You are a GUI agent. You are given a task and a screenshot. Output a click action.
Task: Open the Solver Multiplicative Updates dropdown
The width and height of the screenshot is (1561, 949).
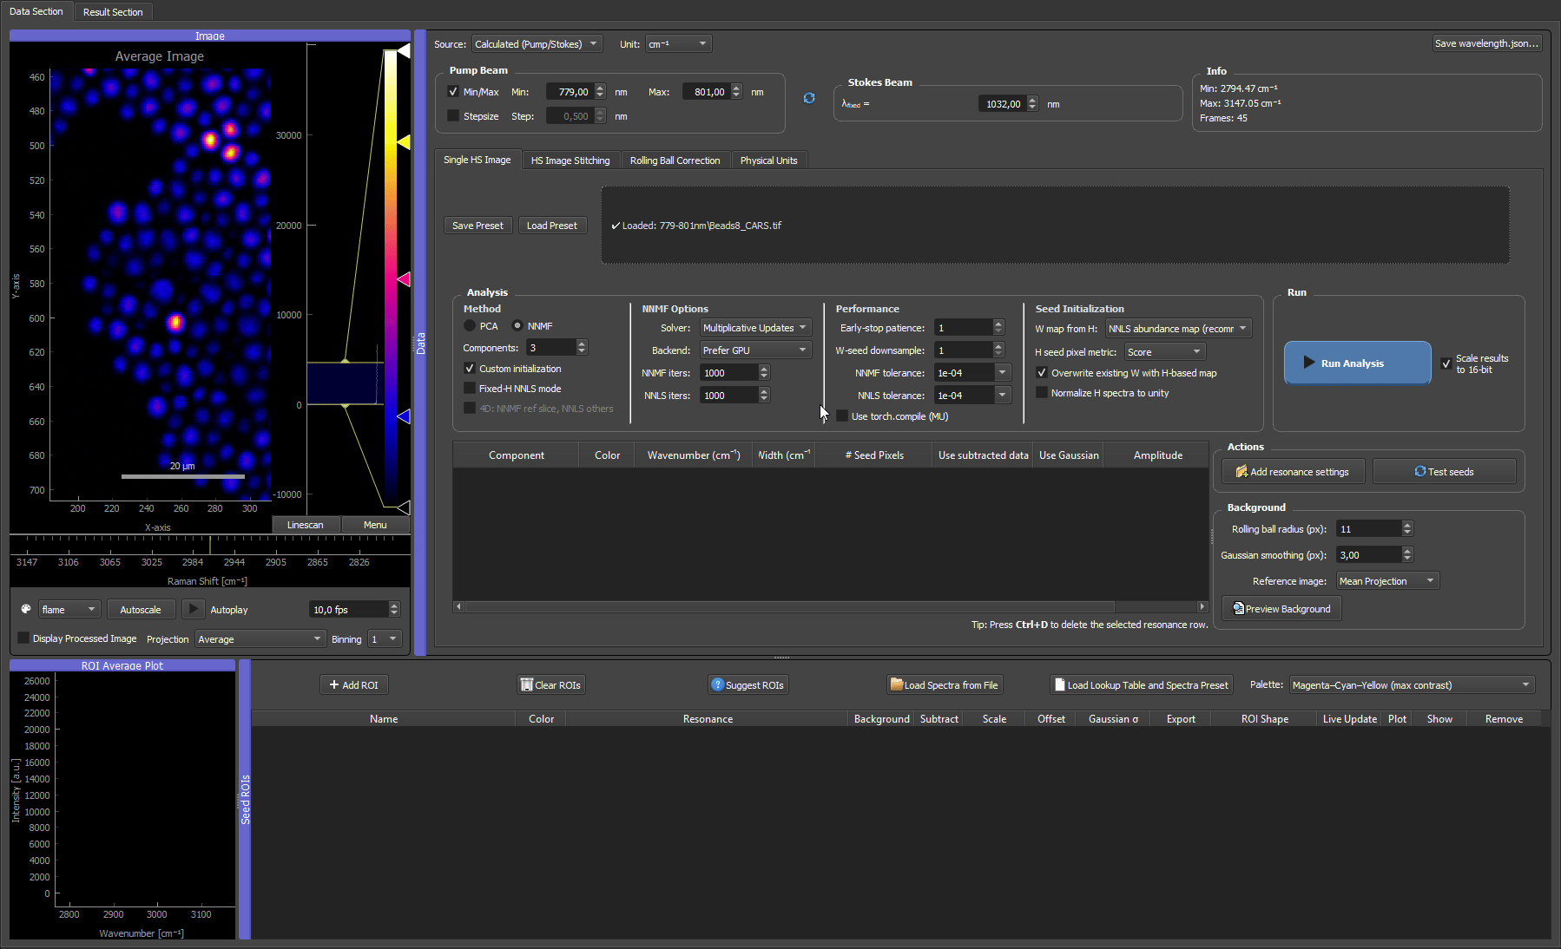[755, 328]
